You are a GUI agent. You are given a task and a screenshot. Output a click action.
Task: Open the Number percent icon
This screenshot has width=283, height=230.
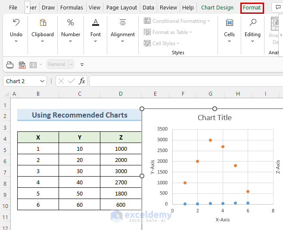pyautogui.click(x=70, y=22)
